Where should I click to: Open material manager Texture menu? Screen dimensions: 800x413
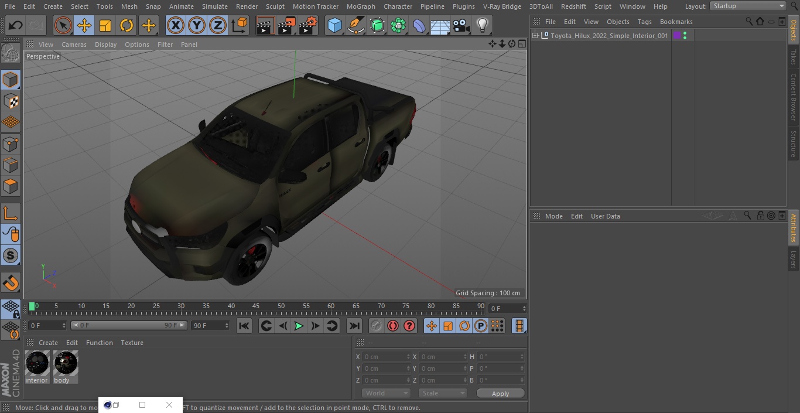[132, 343]
